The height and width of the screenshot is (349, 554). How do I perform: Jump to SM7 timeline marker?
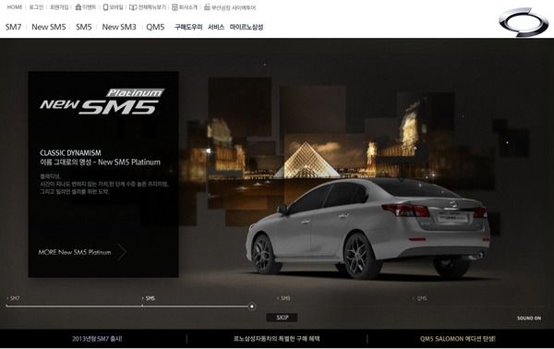point(14,298)
